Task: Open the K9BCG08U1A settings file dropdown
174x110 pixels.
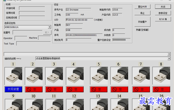Action: tap(50, 27)
